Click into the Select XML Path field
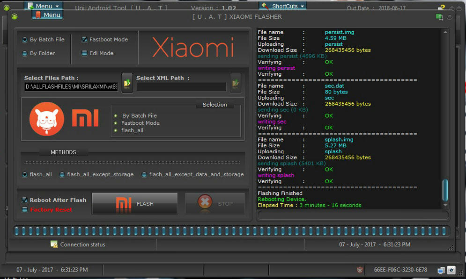This screenshot has width=466, height=279. (181, 86)
